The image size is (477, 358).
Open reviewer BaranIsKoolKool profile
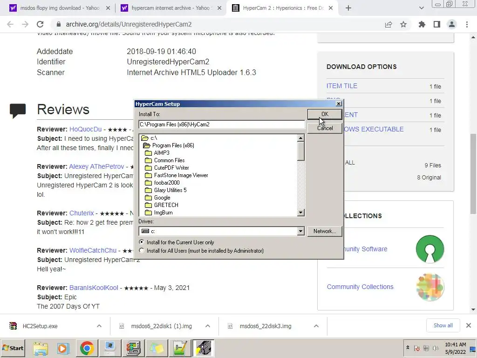click(94, 288)
